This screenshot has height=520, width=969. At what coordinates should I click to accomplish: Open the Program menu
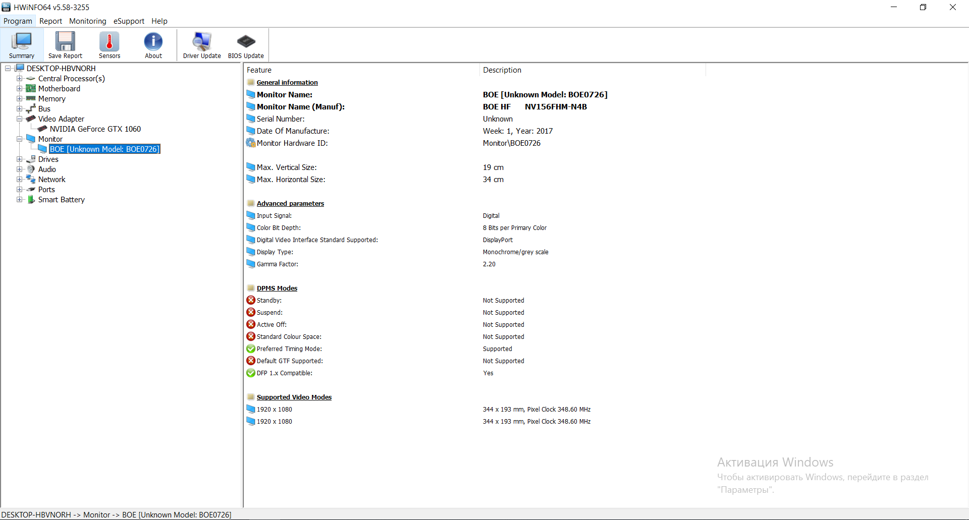18,21
